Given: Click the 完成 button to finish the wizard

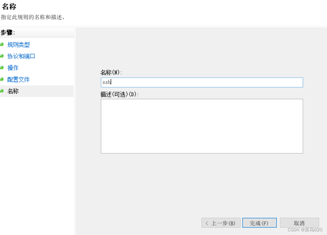Looking at the screenshot, I should click(259, 223).
